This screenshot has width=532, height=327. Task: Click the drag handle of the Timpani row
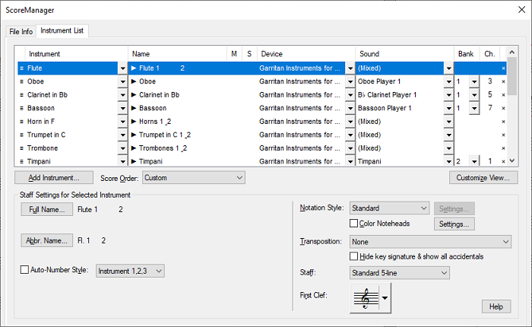coord(21,161)
